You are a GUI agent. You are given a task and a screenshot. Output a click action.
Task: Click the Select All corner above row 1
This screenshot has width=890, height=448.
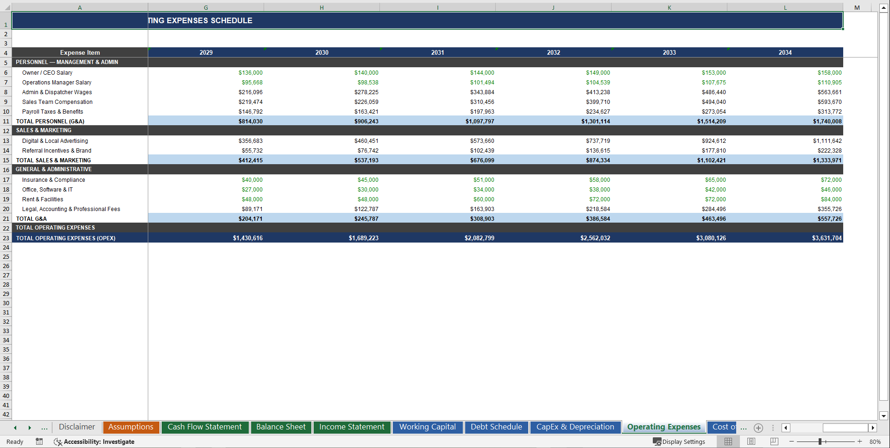[x=6, y=7]
